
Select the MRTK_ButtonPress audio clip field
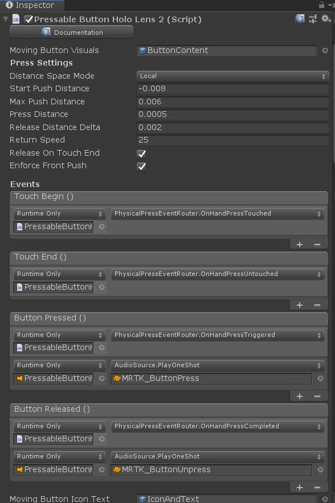click(211, 379)
